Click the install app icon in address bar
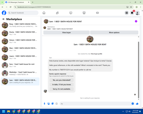This screenshot has width=143, height=114. [x=127, y=7]
